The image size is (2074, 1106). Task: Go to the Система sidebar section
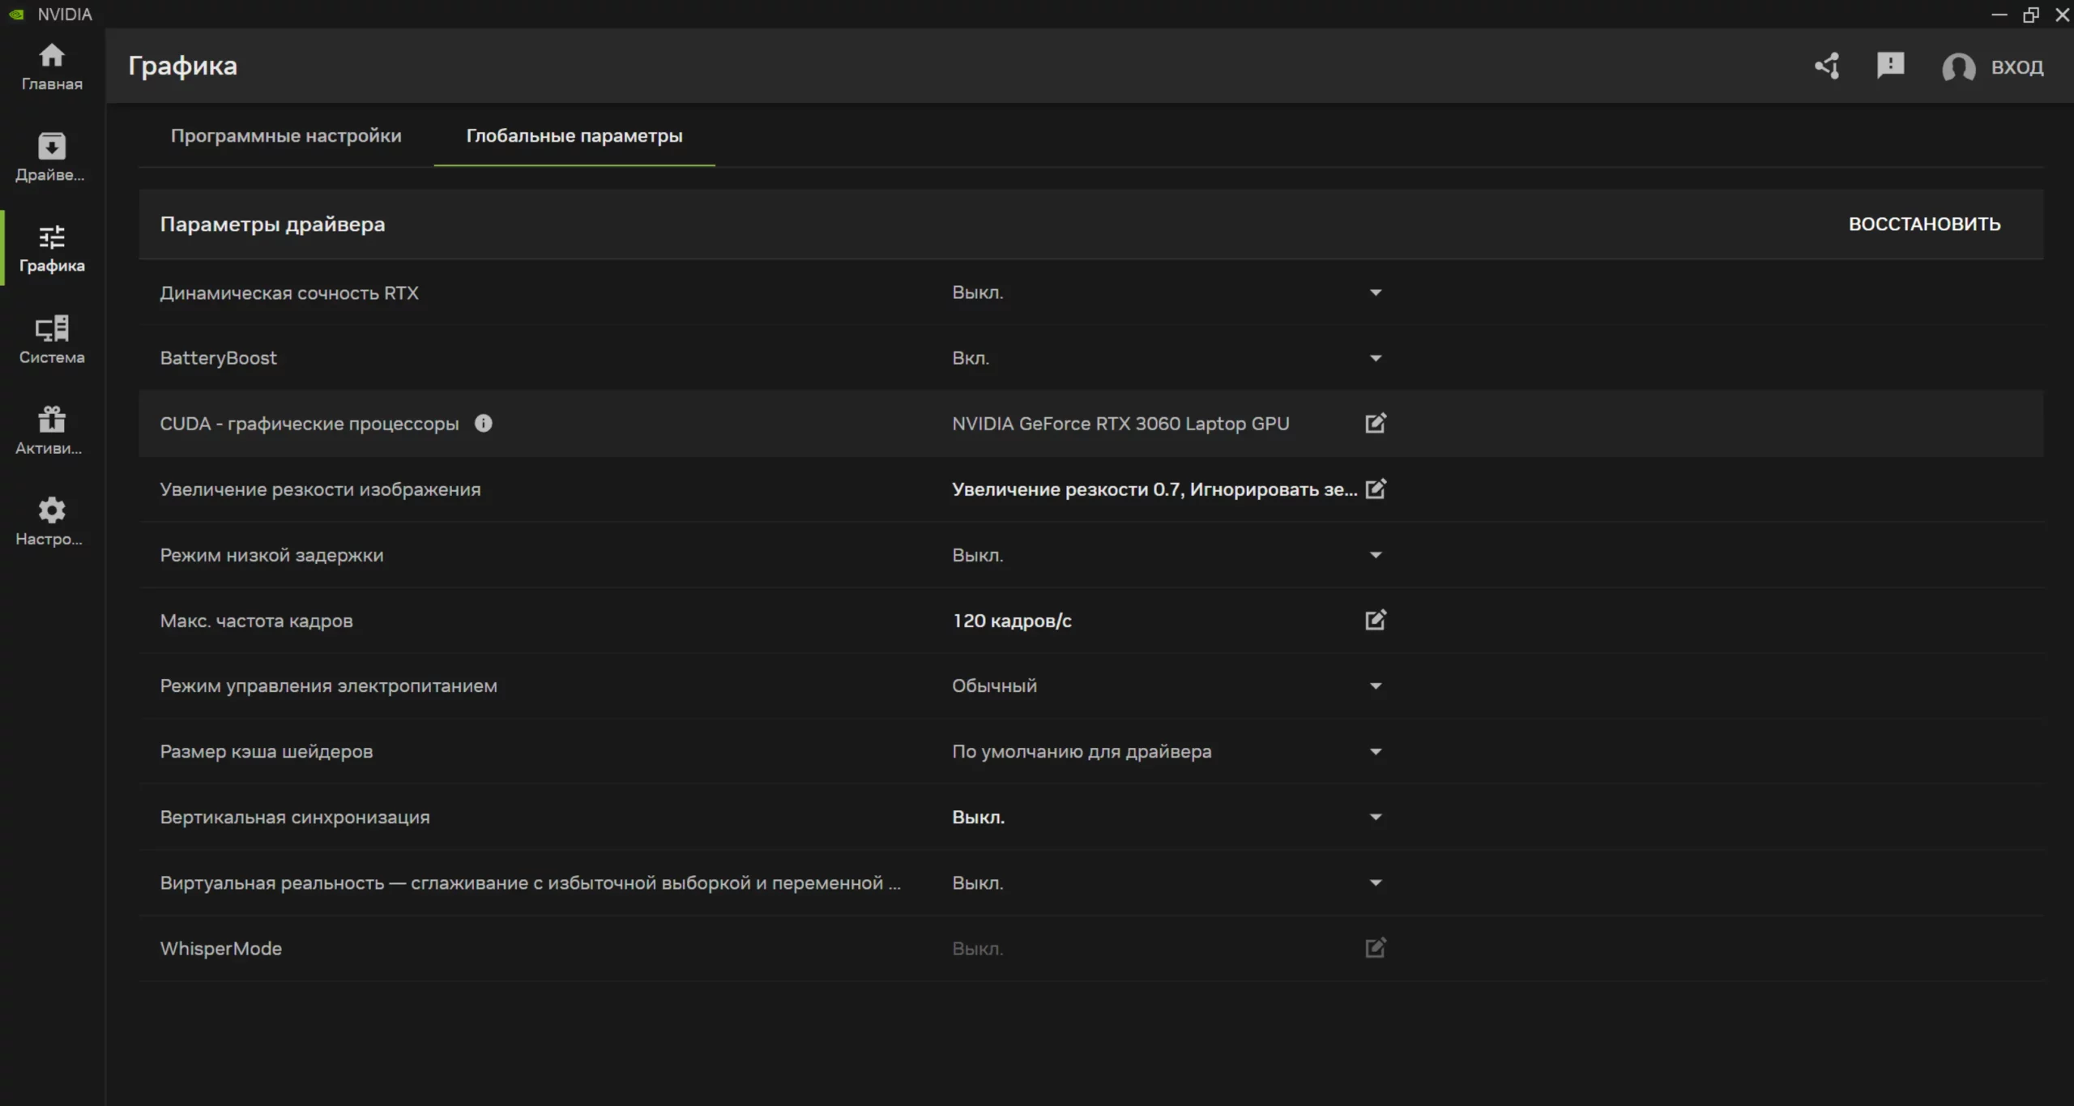click(x=51, y=339)
